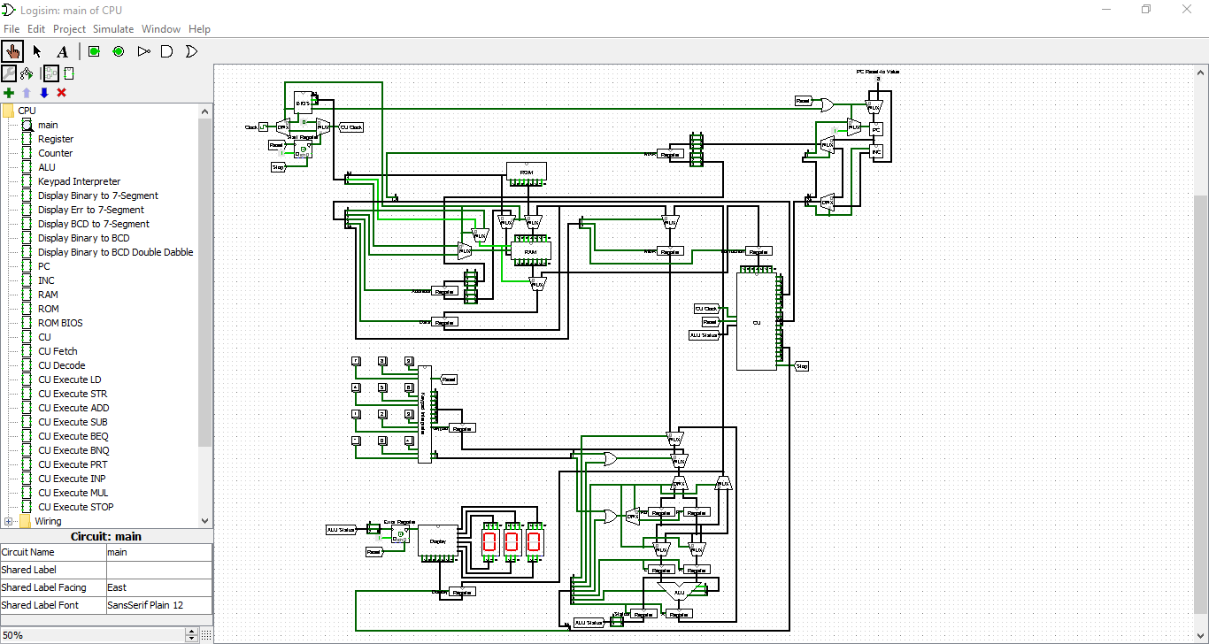Select CU Execute STOP circuit

(x=75, y=507)
